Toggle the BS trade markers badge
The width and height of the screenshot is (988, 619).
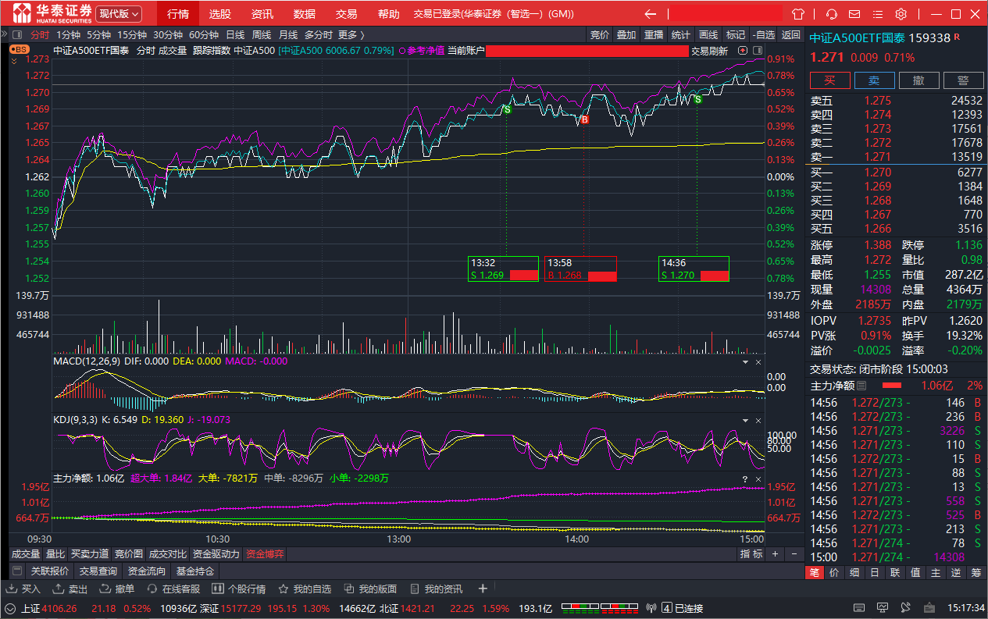pos(19,49)
